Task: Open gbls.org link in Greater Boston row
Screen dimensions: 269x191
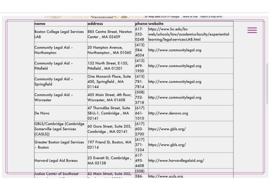Action: pyautogui.click(x=167, y=145)
